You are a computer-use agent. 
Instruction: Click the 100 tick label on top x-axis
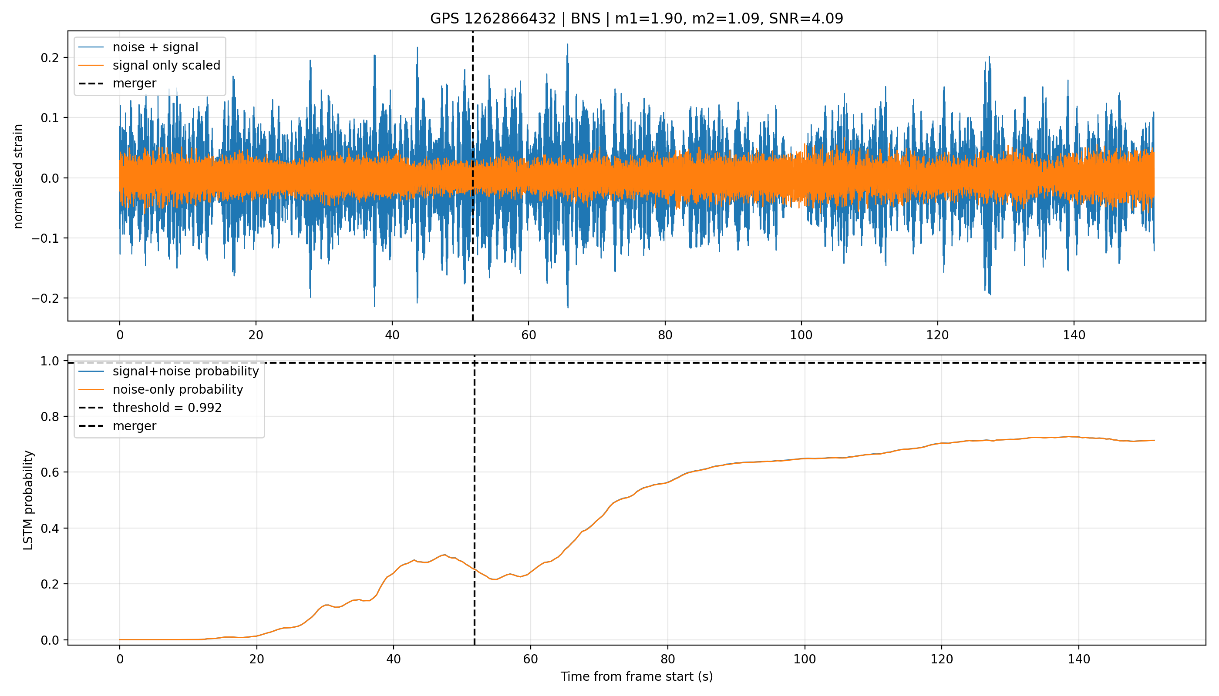(x=801, y=335)
